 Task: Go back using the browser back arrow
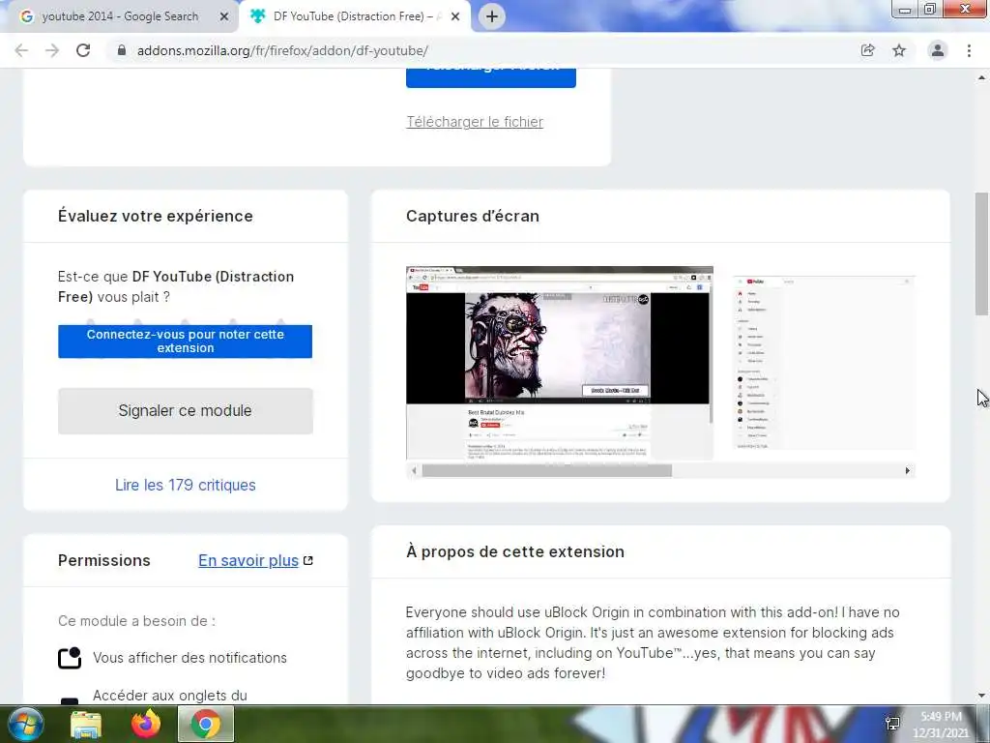coord(21,50)
